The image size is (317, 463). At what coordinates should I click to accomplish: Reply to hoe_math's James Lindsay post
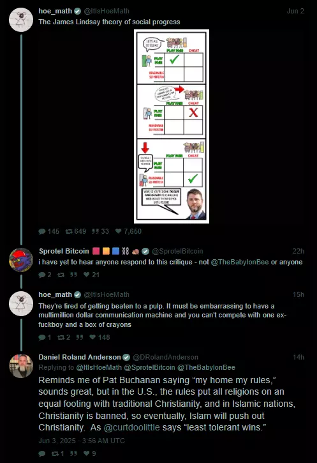[42, 231]
